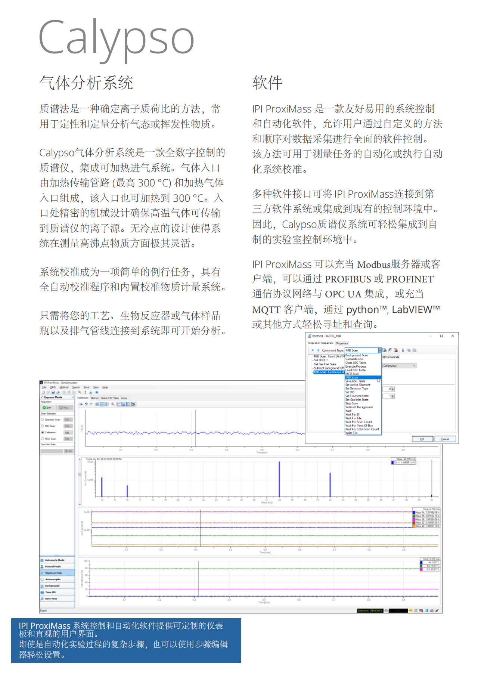Click Edit next to Spectrum Scan
This screenshot has width=478, height=699.
[67, 420]
